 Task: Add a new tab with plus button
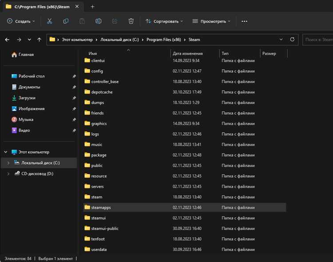(x=92, y=7)
